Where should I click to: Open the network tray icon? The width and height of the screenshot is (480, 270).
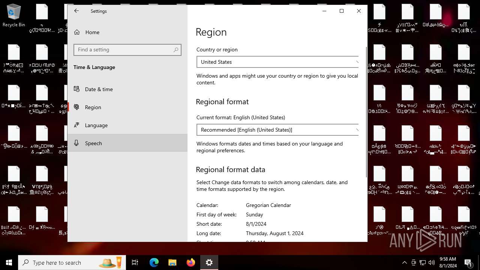423,262
